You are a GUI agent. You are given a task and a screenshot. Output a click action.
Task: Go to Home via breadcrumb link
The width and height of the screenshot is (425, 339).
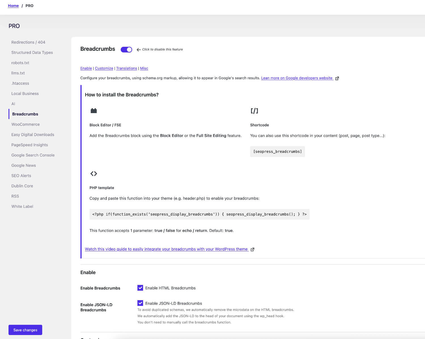13,6
